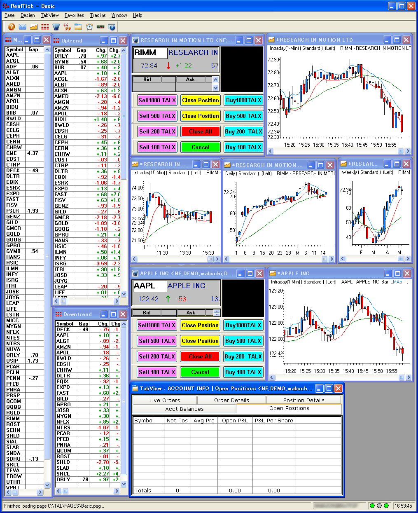Switch to the Order Details tab
The image size is (418, 513).
(231, 400)
